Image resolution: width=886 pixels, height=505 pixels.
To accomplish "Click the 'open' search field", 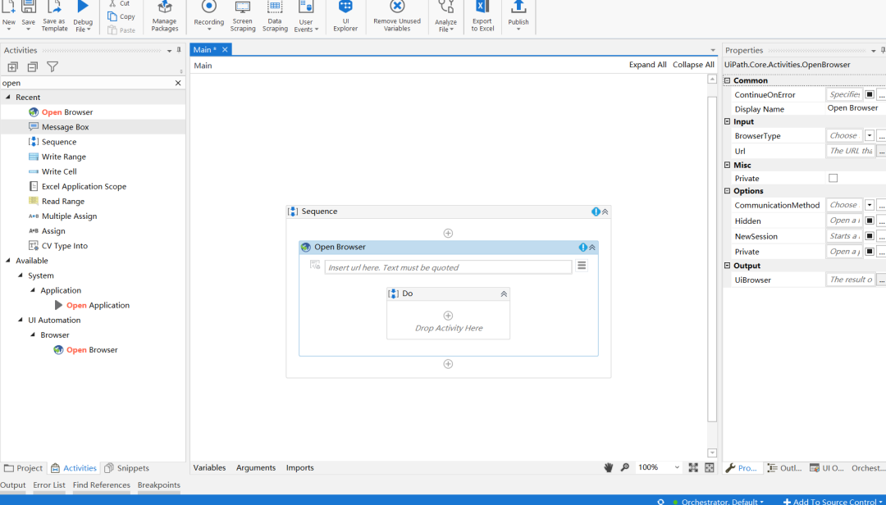I will tap(86, 83).
